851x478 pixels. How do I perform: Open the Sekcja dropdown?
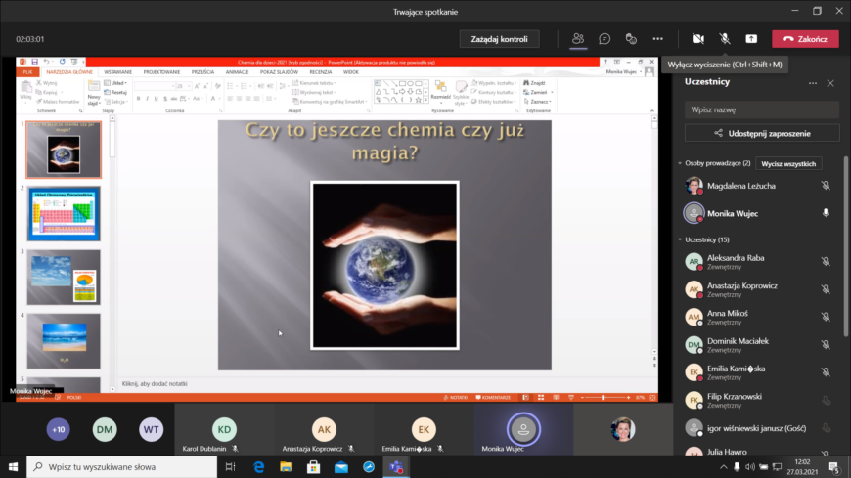(116, 102)
